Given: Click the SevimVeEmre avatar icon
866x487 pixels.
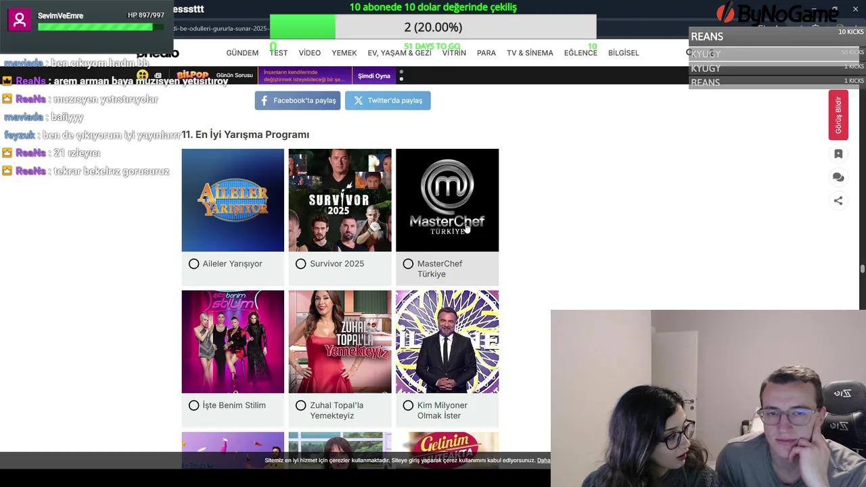Looking at the screenshot, I should (x=20, y=20).
